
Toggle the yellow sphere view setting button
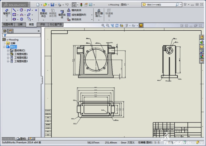click(141, 26)
